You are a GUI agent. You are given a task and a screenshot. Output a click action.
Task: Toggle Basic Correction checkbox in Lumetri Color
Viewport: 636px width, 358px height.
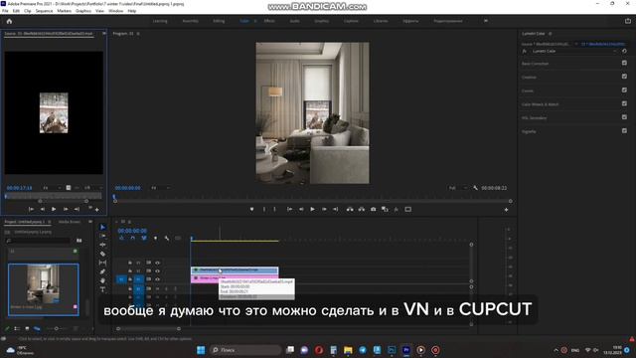coord(624,63)
